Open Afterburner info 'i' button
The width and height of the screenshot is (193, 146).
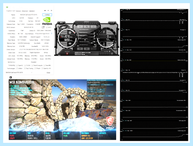(x=93, y=27)
